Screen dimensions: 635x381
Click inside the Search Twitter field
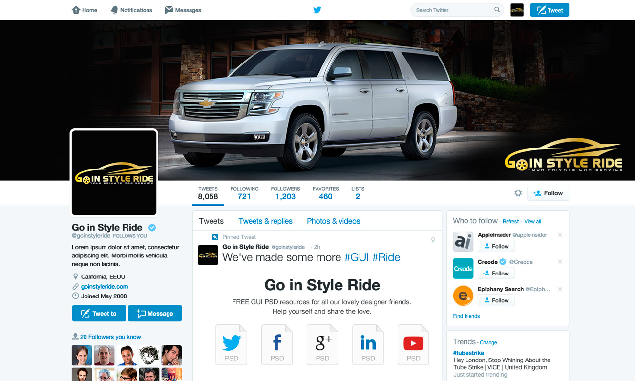pyautogui.click(x=454, y=10)
